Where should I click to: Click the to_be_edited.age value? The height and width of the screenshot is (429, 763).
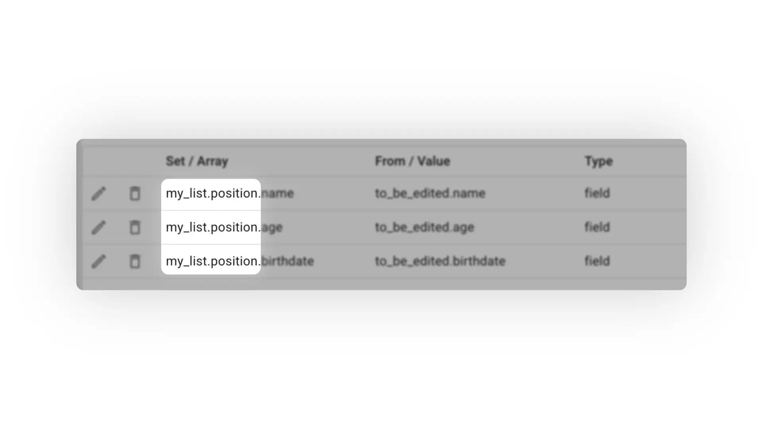pos(424,227)
